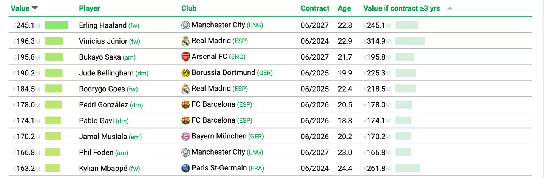
Task: Click Vinícius Júnior's light contract value bar
Action: (410, 41)
